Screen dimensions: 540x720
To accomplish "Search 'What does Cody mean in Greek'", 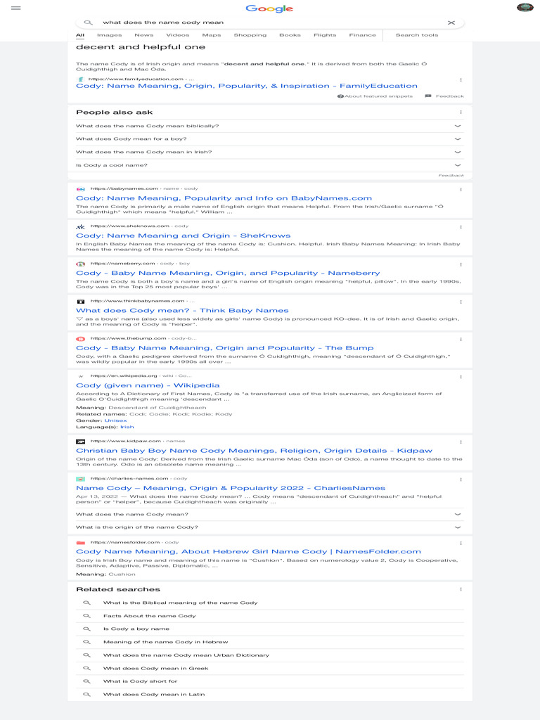I will pyautogui.click(x=155, y=668).
